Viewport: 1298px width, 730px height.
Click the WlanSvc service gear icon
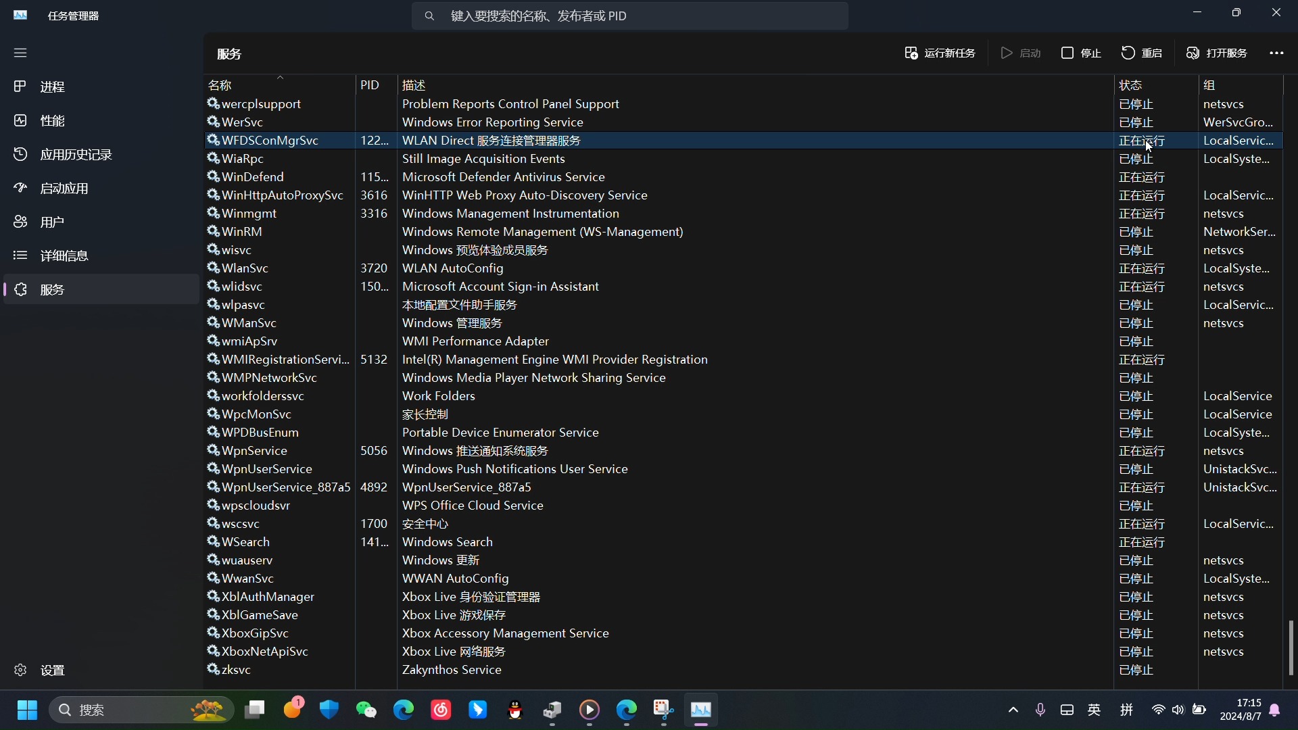pos(214,268)
